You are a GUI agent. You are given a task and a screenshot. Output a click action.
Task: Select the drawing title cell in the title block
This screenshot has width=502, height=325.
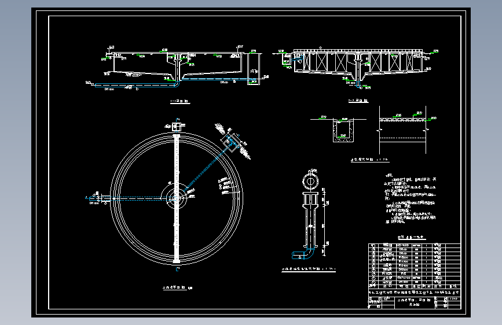tap(414, 302)
